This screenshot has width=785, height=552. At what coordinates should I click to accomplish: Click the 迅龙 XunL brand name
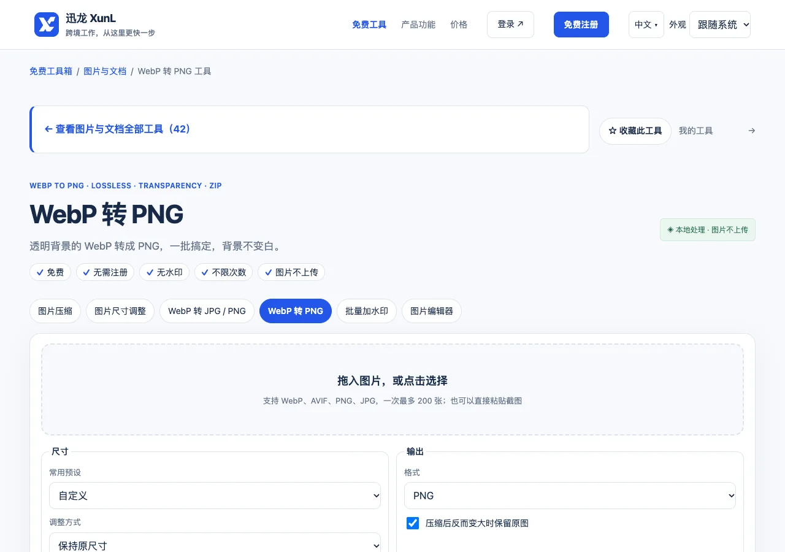pos(91,18)
